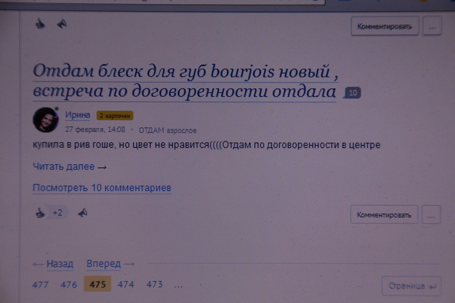455x303 pixels.
Task: Visit the author profile link Ирина
Action: point(78,115)
